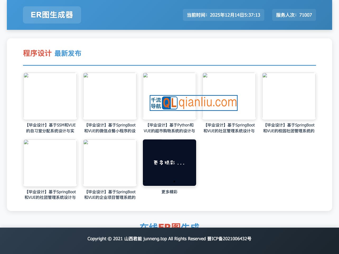Click the dark 更多精彩 thumbnail card
Screen dimensions: 339x254
169,163
